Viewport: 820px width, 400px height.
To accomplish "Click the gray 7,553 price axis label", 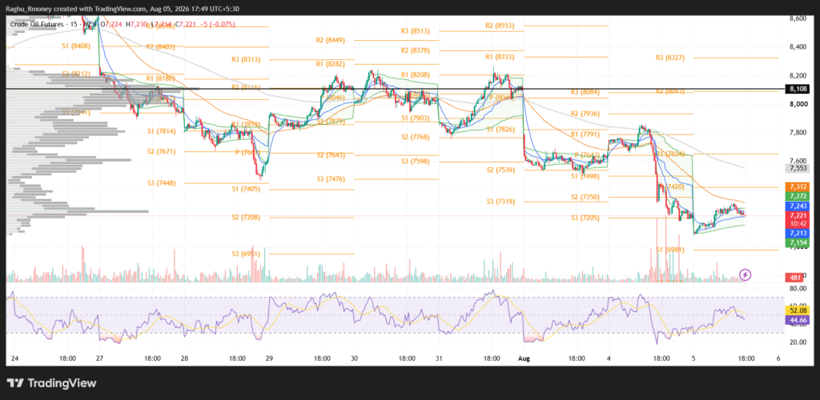I will 798,169.
